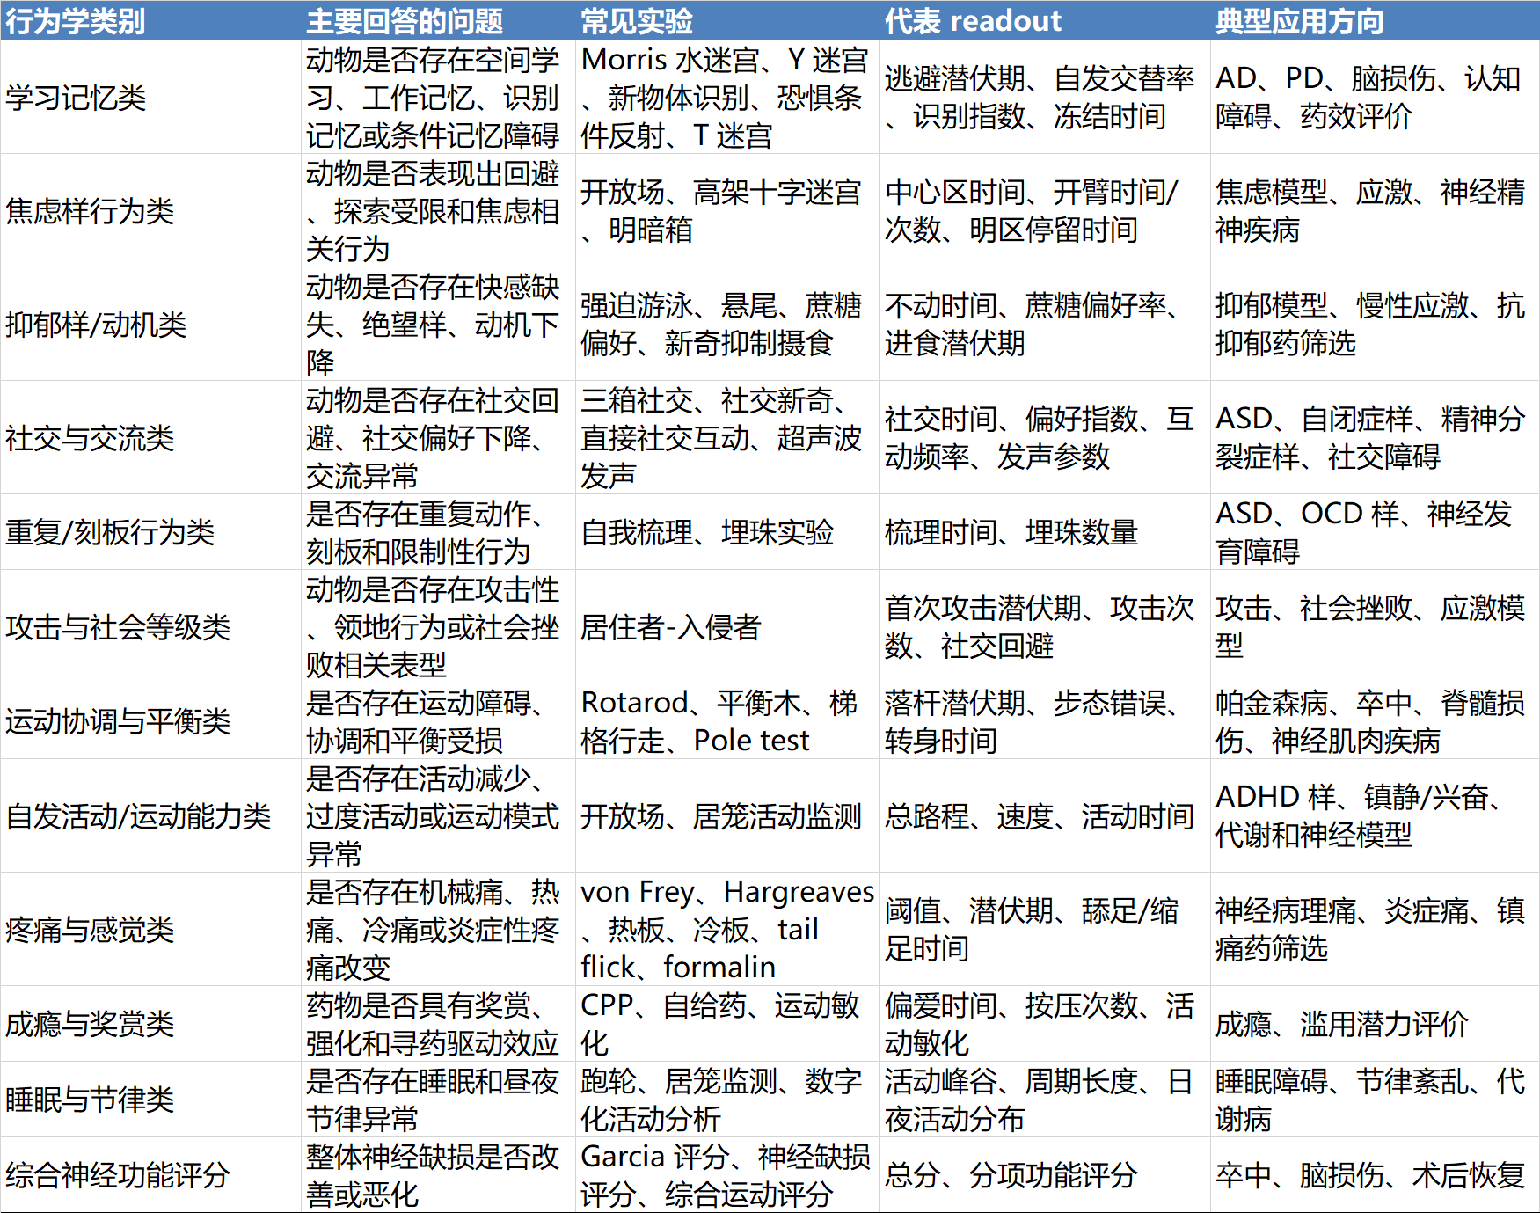
Task: Select the Garcia 评分 experiments cell
Action: coord(725,1175)
